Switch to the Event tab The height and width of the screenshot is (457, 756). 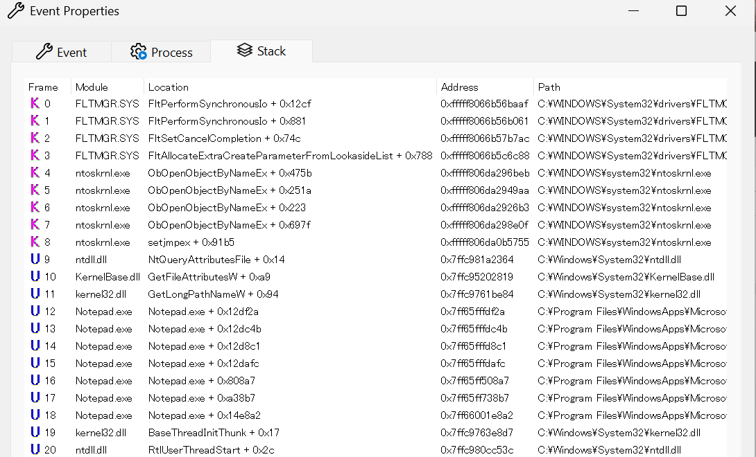61,53
